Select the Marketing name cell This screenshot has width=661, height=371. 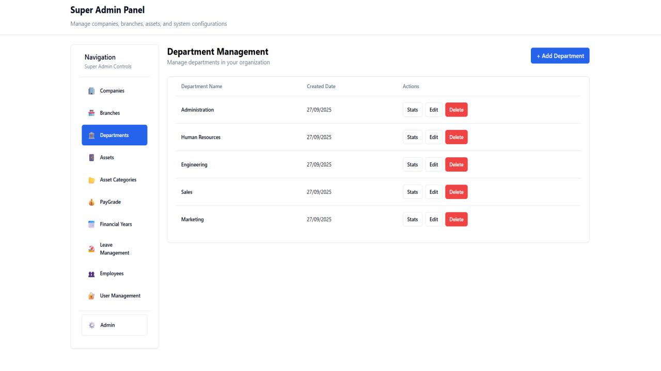tap(193, 220)
